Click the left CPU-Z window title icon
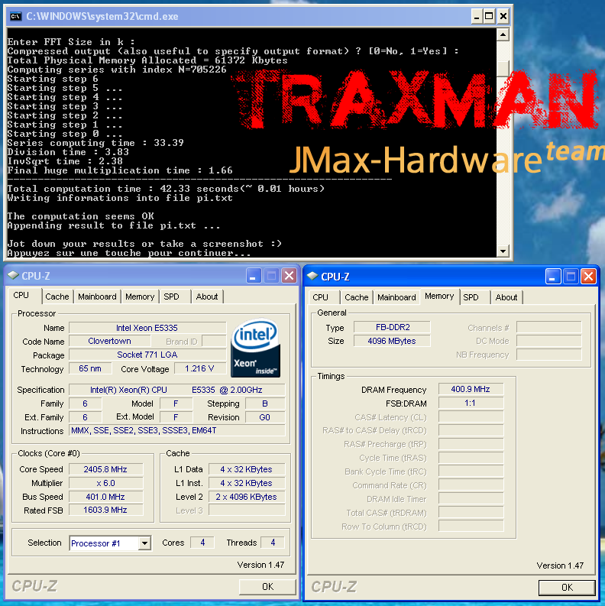 pos(13,276)
